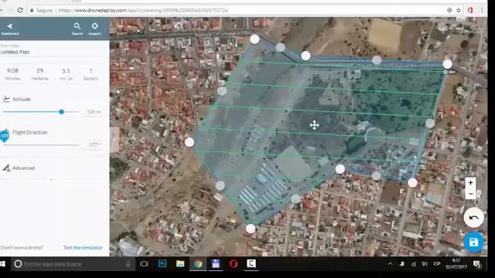Click the Advanced wrench icon
The height and width of the screenshot is (278, 495).
click(x=6, y=168)
